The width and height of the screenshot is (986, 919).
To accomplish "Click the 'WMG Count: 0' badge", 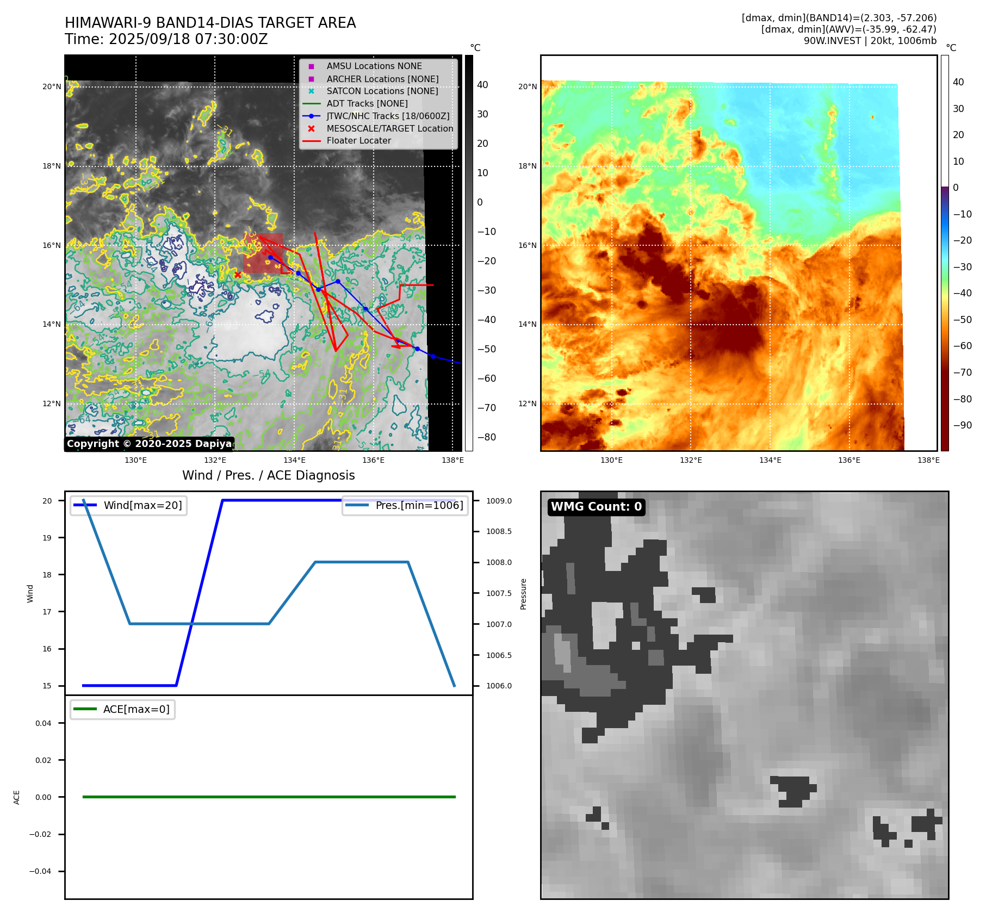I will point(597,507).
